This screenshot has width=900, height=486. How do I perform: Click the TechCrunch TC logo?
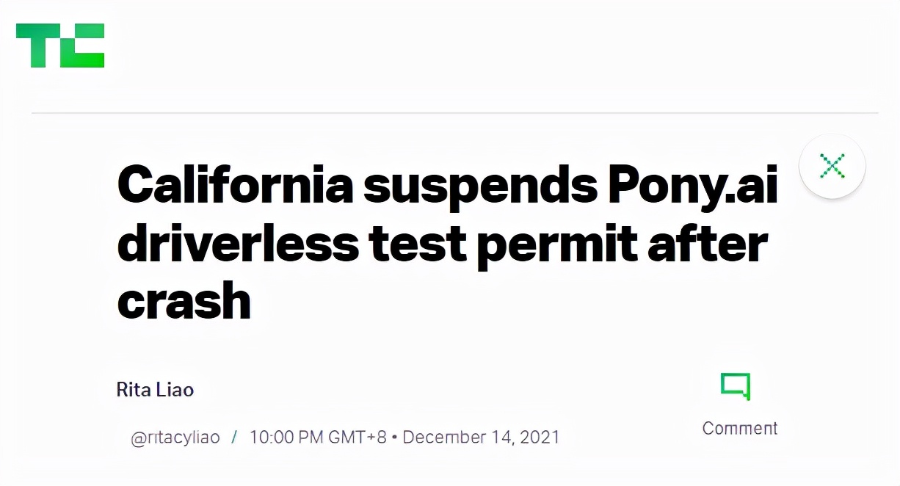60,46
